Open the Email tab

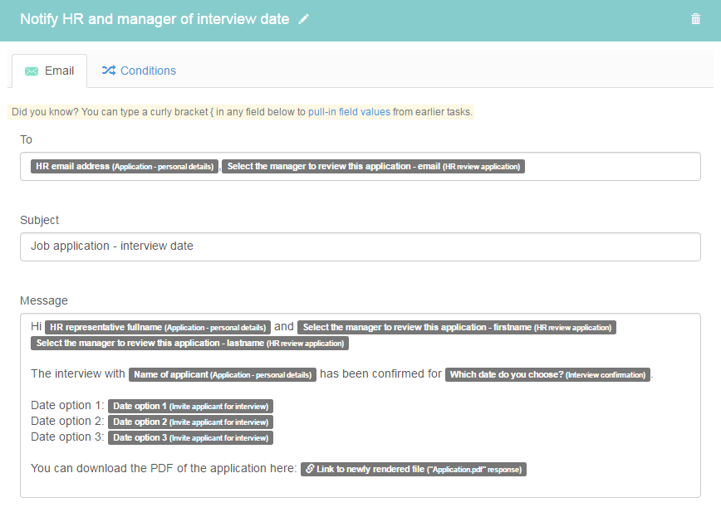[x=49, y=71]
